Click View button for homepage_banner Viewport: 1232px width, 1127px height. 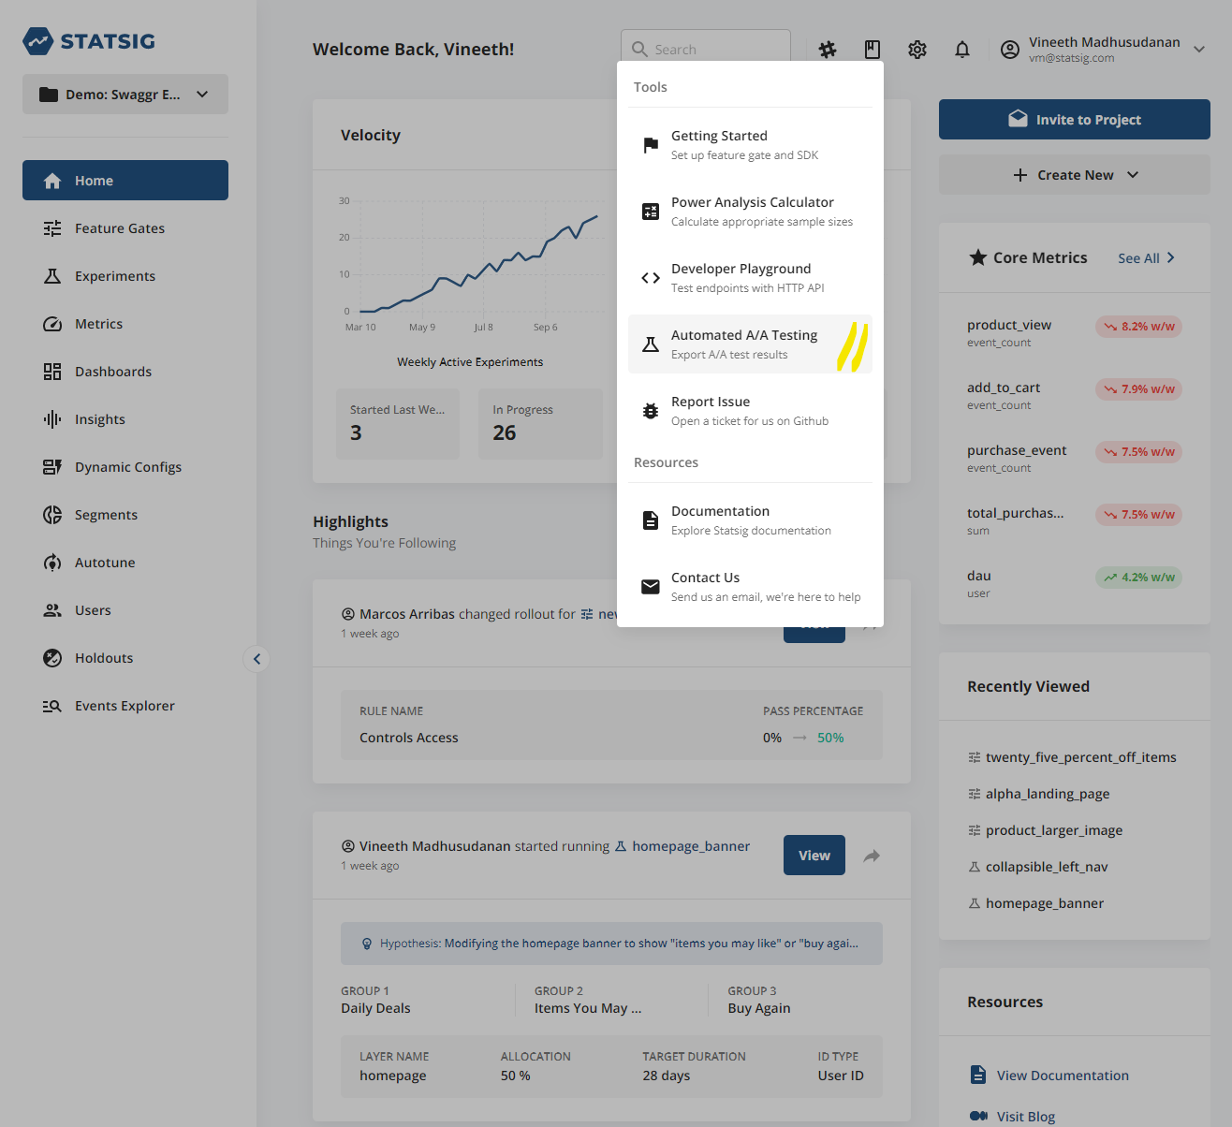814,856
